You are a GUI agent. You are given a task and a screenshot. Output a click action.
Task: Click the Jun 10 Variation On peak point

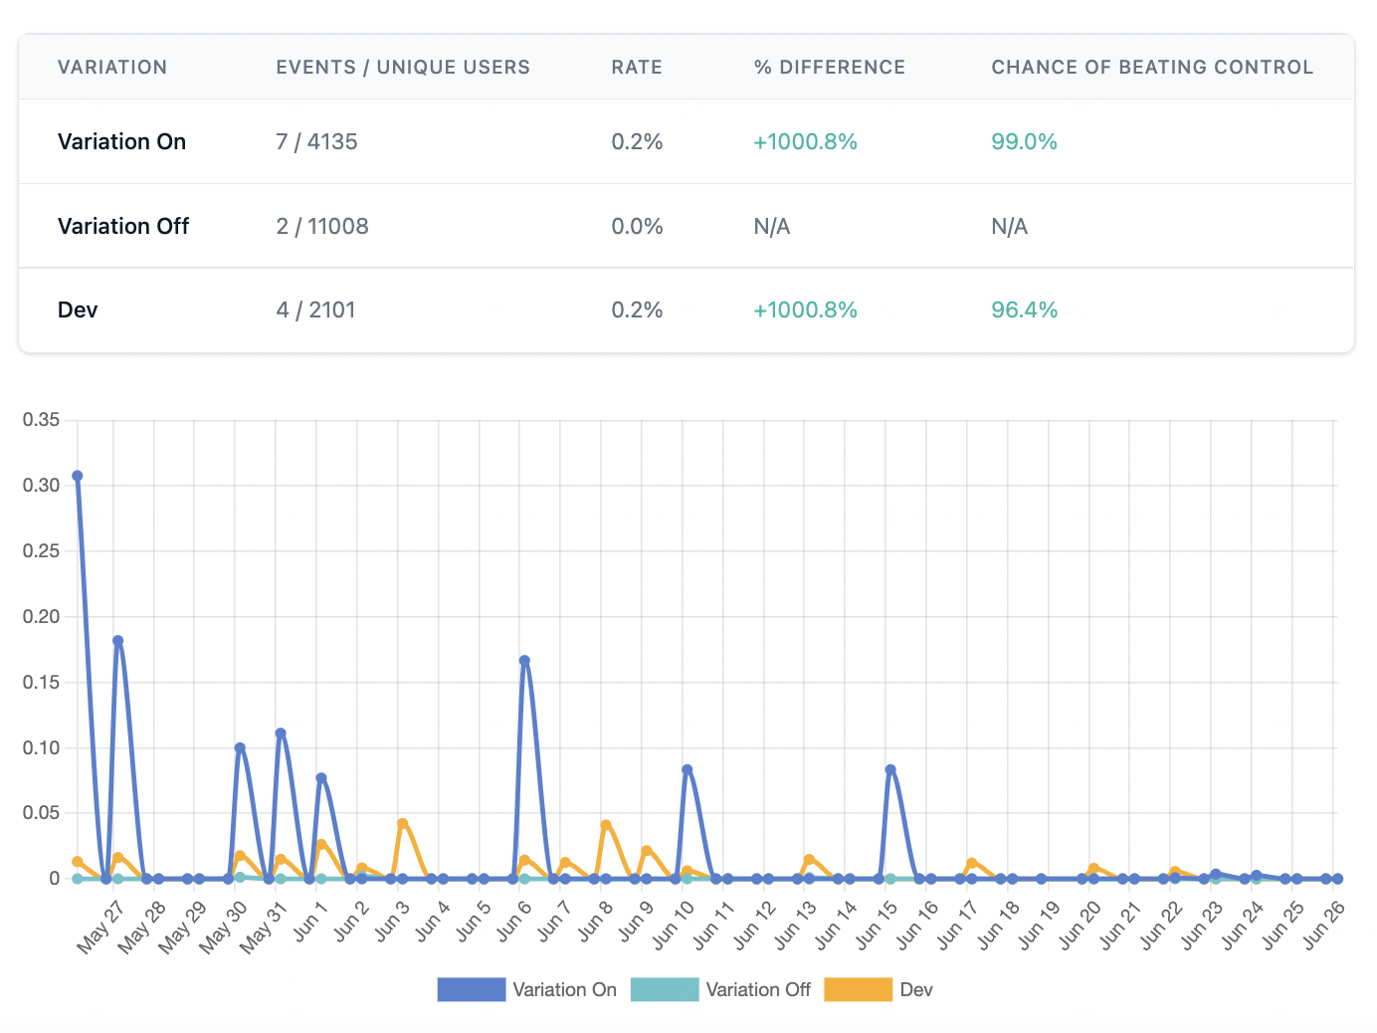[x=688, y=770]
